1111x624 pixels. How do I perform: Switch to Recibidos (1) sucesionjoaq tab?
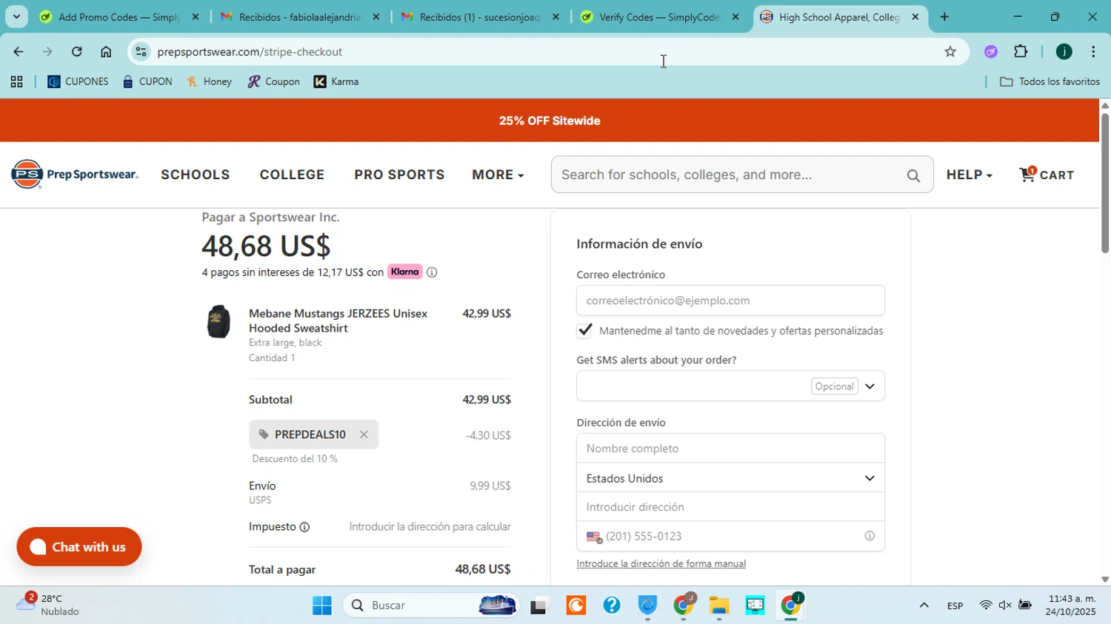[480, 17]
